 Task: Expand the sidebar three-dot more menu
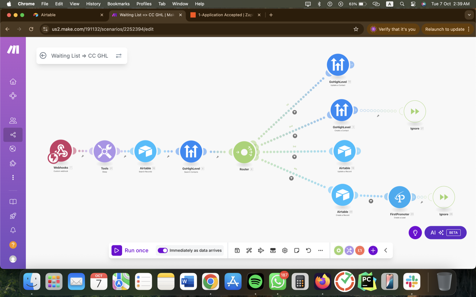13,178
